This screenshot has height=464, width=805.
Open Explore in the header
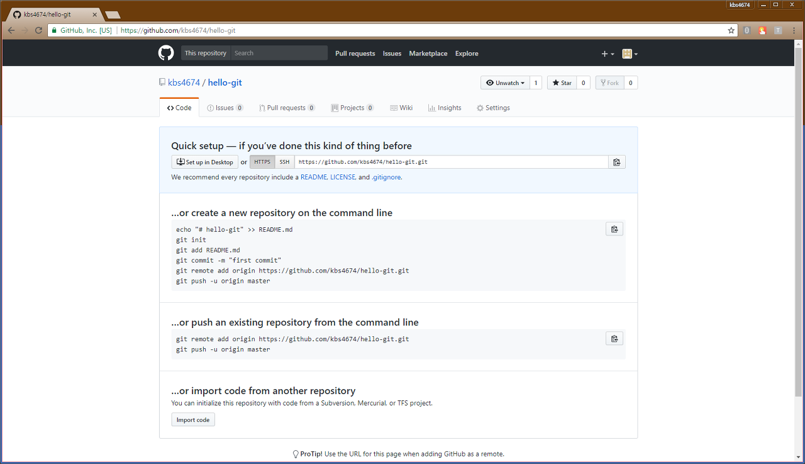pos(467,54)
